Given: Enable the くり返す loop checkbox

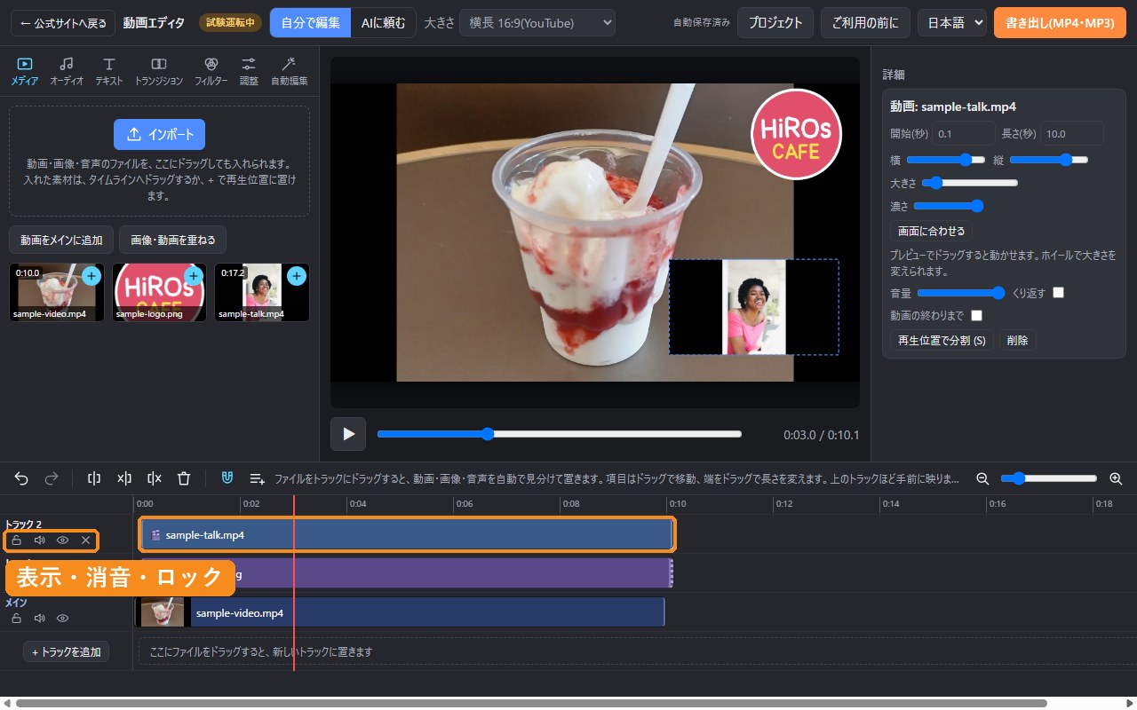Looking at the screenshot, I should [x=1059, y=292].
